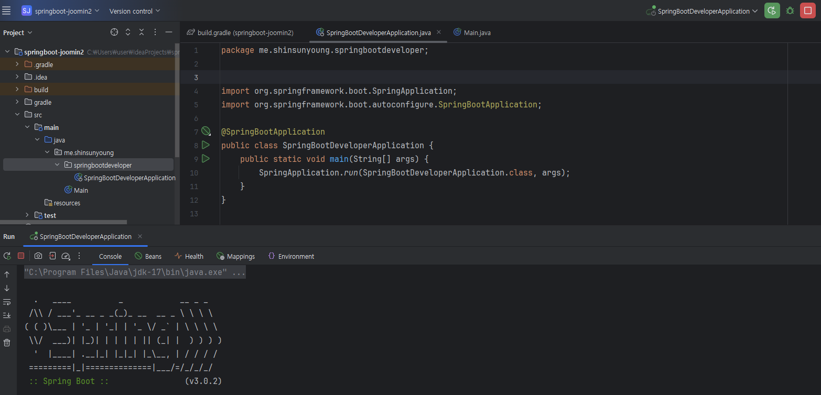Collapse all nodes in Project panel
Screen dimensions: 821x395
142,32
